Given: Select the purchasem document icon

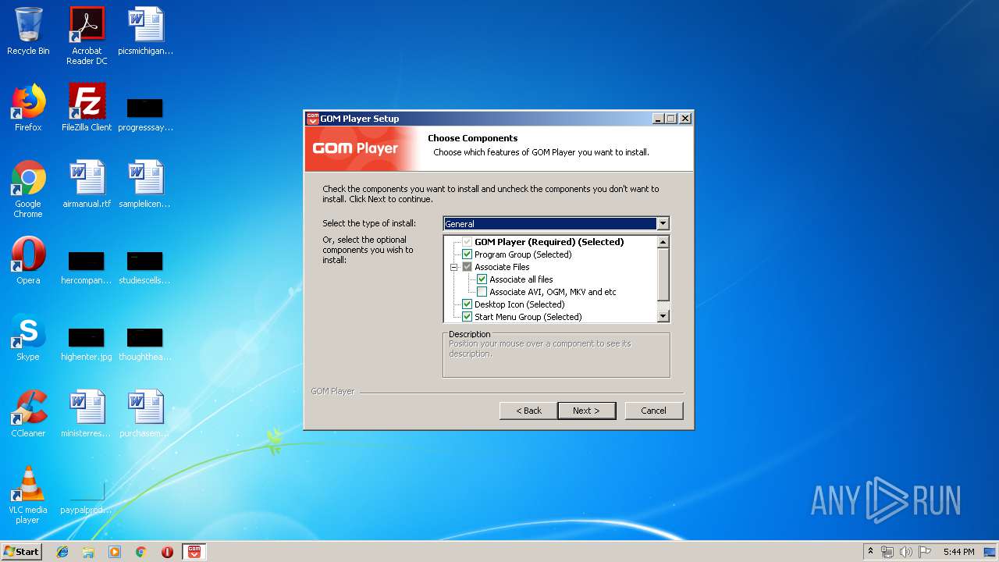Looking at the screenshot, I should (x=145, y=414).
